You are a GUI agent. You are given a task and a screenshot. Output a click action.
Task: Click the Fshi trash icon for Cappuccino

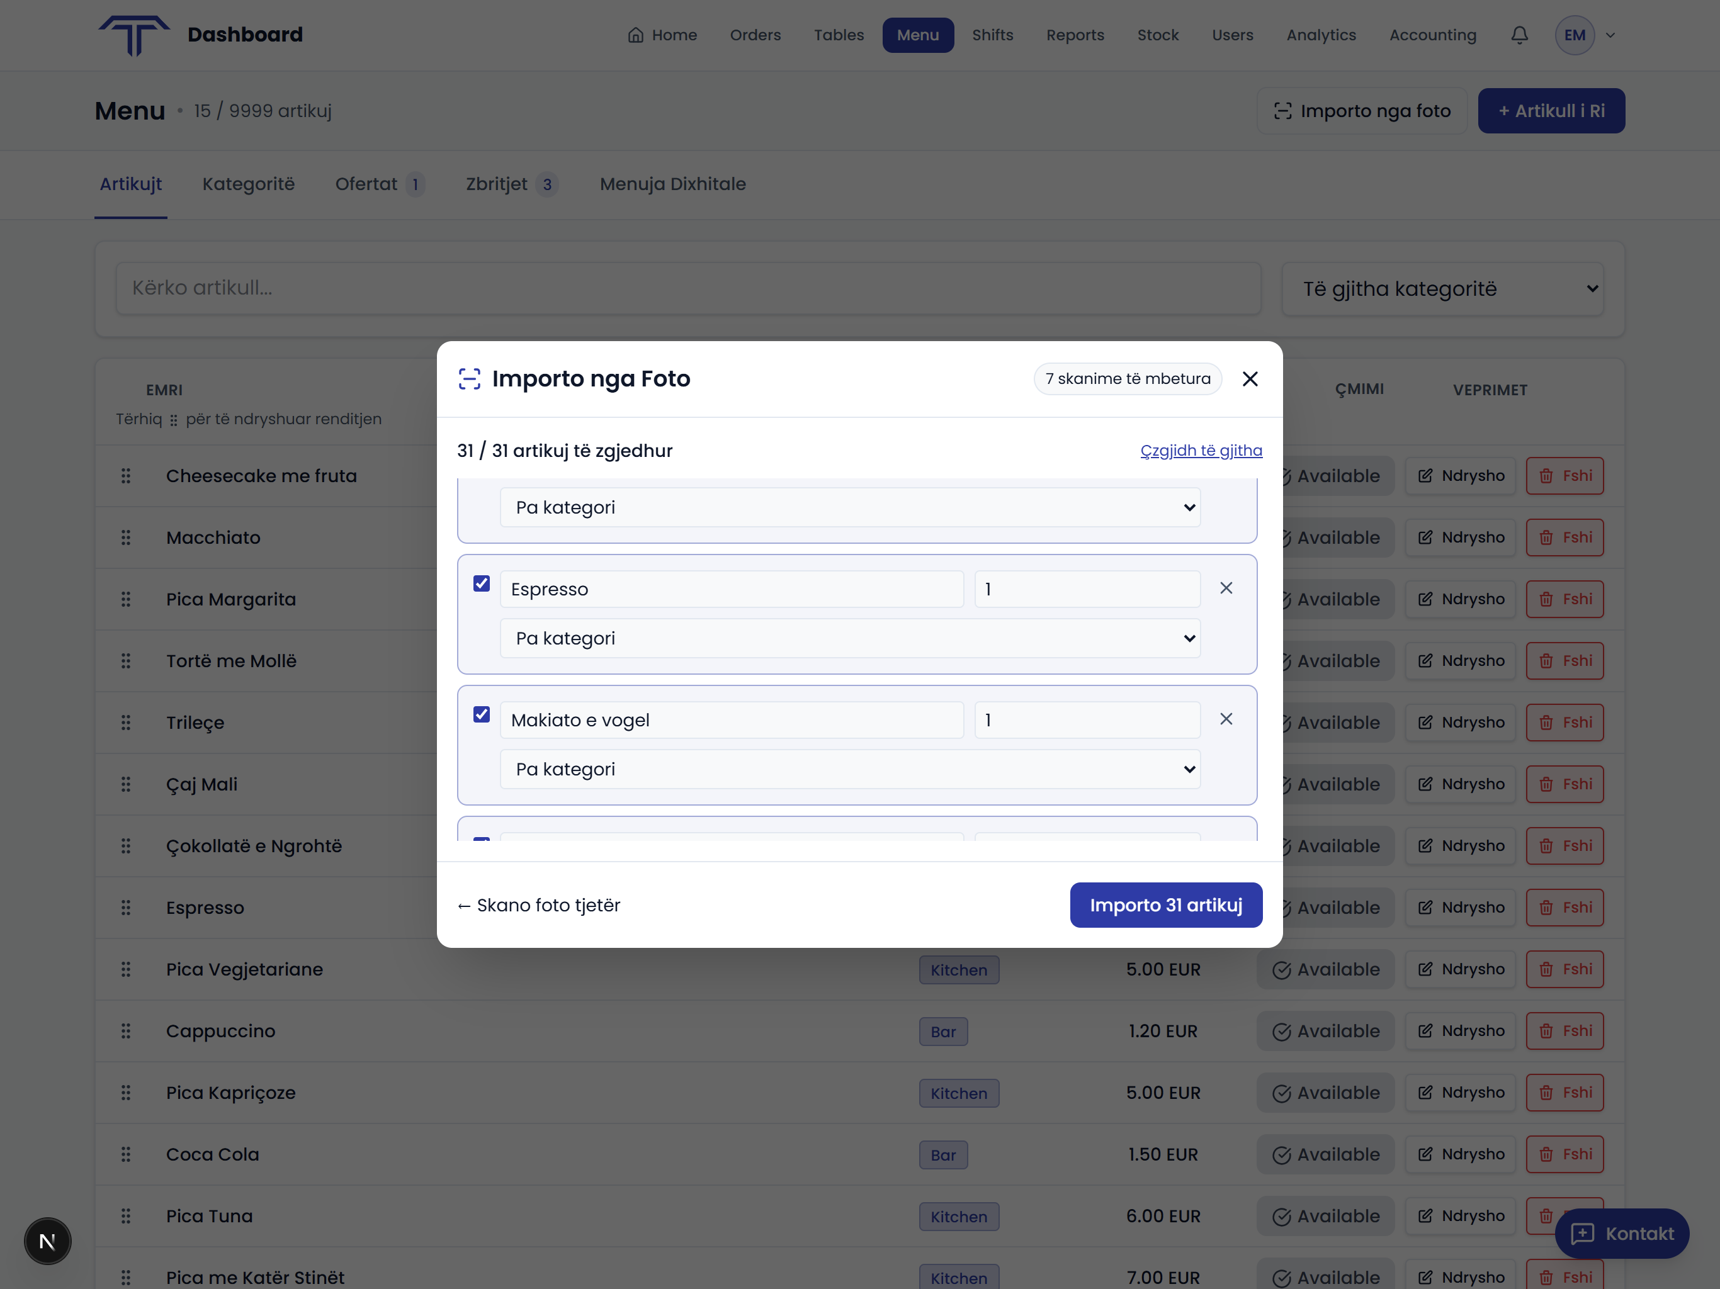pos(1546,1031)
